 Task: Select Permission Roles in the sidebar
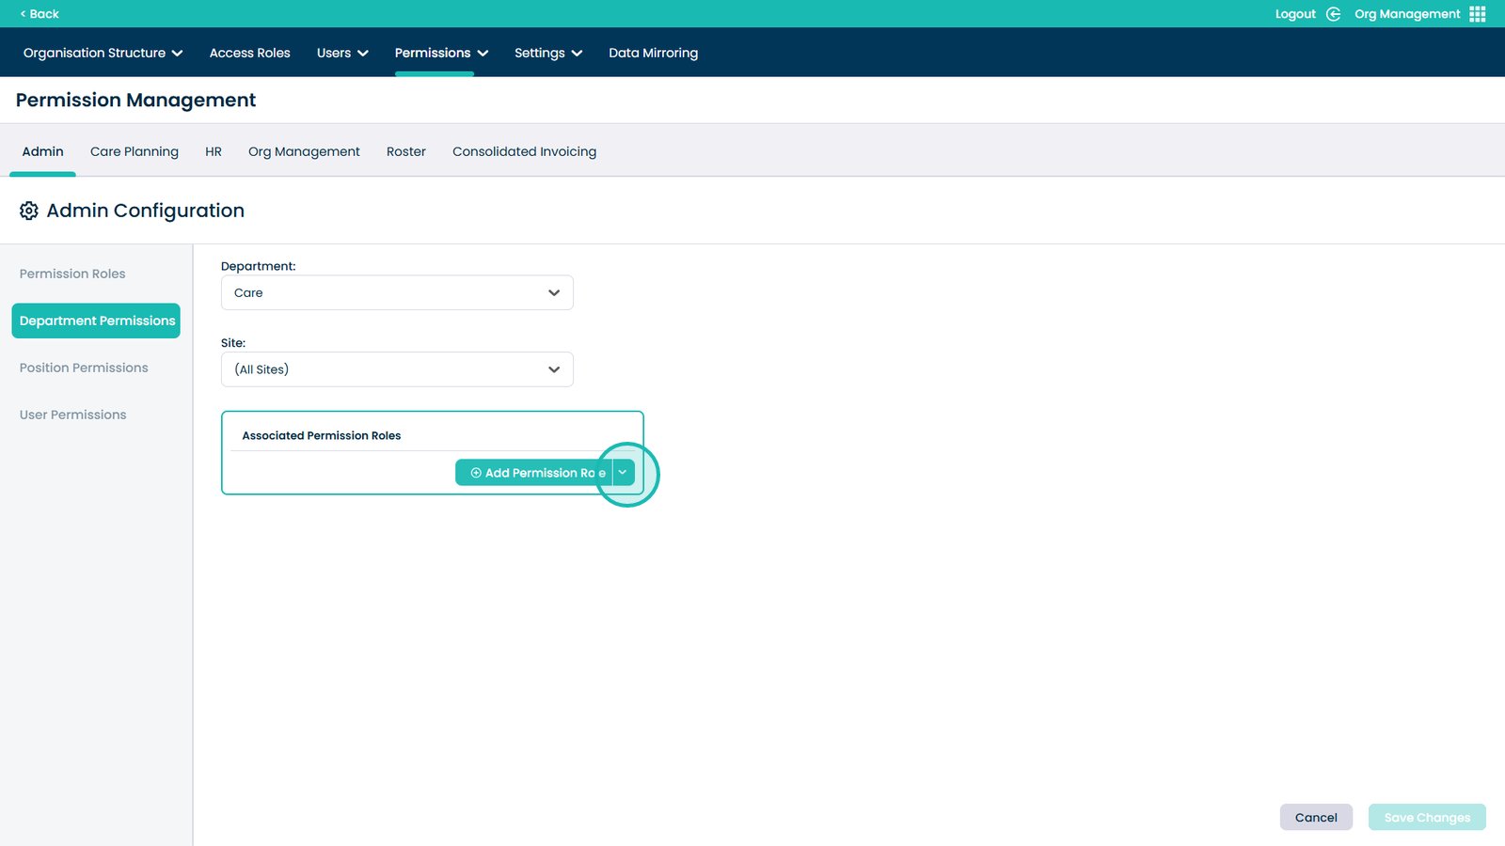click(72, 274)
